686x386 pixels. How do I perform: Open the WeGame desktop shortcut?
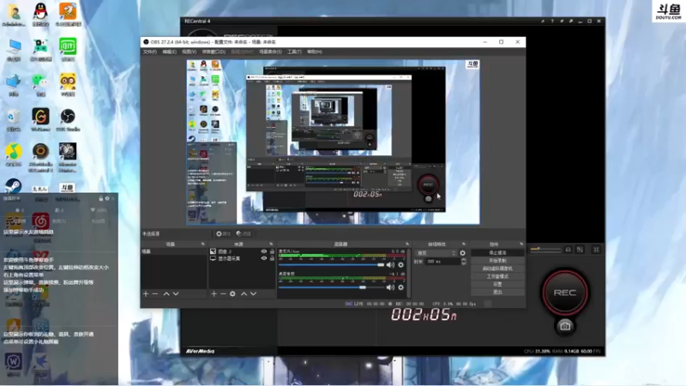tap(40, 119)
